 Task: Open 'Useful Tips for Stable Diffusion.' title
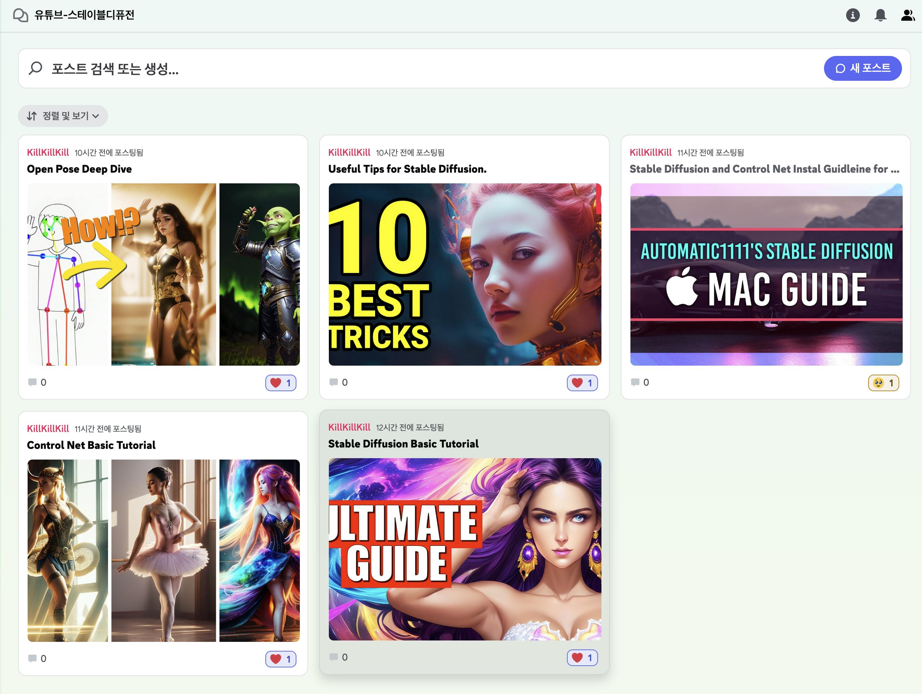(x=407, y=169)
